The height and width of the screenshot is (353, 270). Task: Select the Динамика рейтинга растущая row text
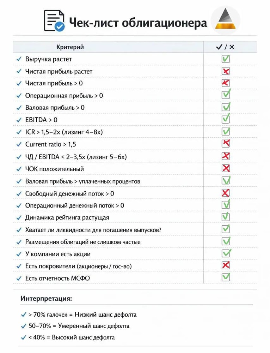[x=67, y=217]
